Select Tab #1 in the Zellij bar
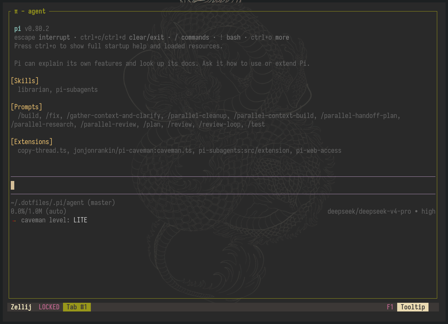The height and width of the screenshot is (324, 448). coord(77,307)
